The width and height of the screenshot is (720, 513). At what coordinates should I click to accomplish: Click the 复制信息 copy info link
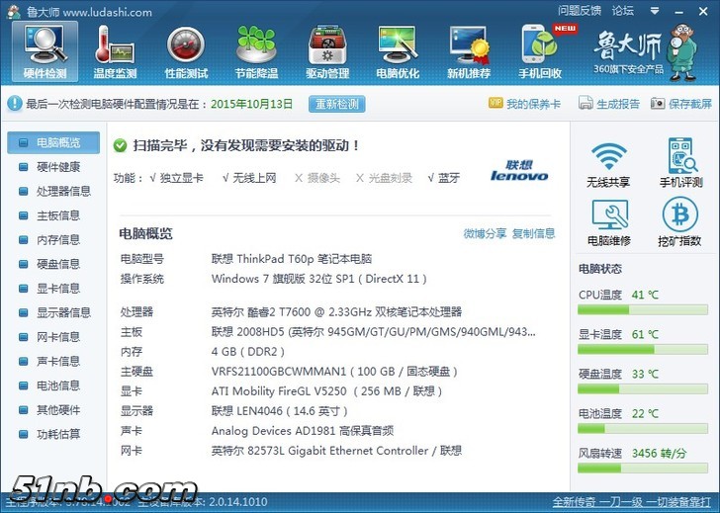click(x=533, y=233)
